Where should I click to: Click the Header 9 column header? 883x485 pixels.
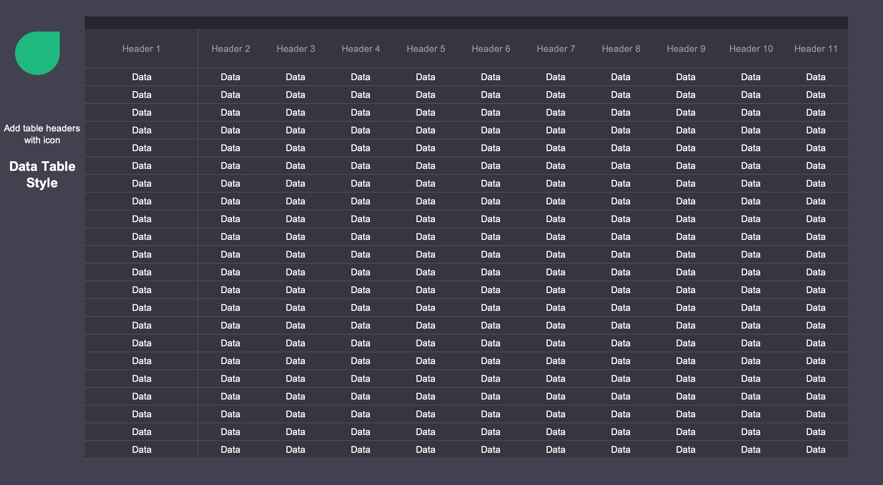(x=686, y=49)
